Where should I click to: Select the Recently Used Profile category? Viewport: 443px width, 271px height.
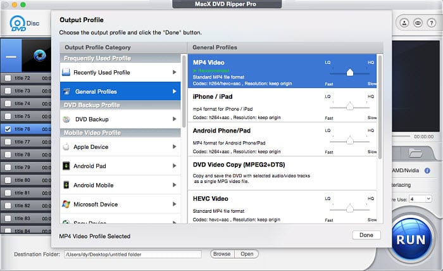[x=120, y=72]
